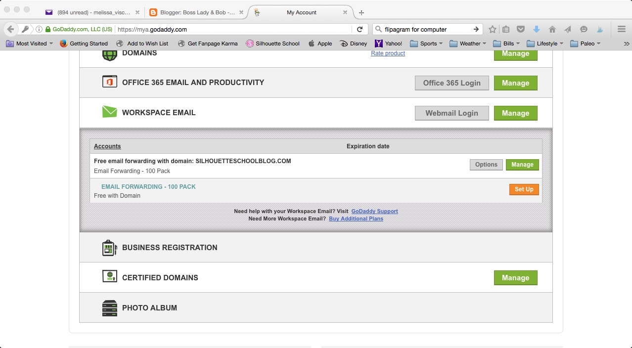Open the Get Fanpage Karma bookmark
Viewport: 632px width, 348px height.
click(208, 43)
